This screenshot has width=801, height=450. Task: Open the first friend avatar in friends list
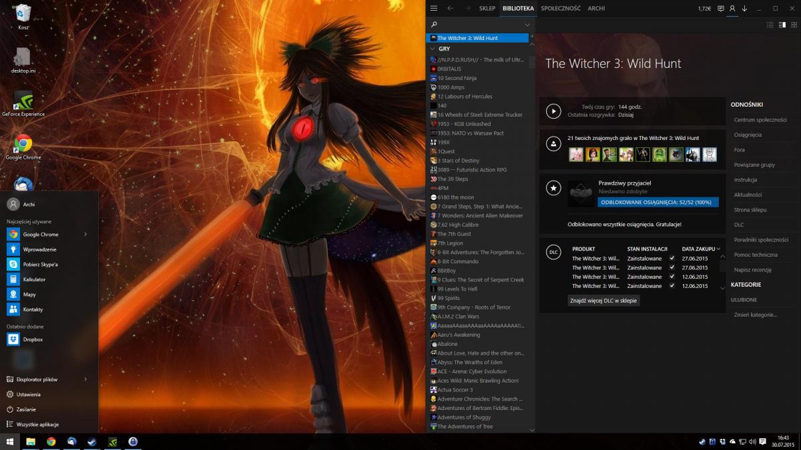575,155
